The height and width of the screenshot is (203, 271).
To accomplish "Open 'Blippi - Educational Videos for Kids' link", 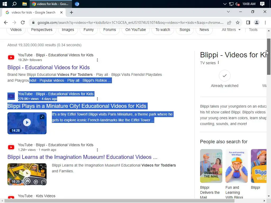I will (49, 67).
